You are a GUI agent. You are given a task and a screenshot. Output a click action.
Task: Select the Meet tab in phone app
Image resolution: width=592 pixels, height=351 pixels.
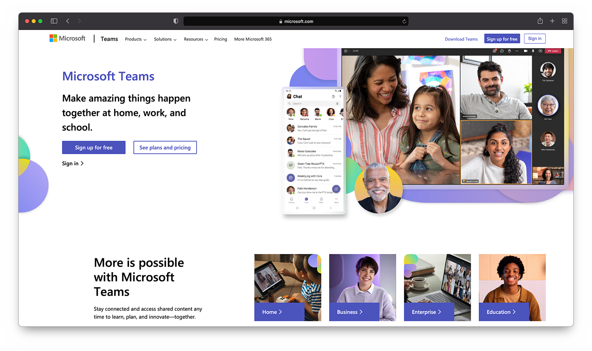coord(321,200)
